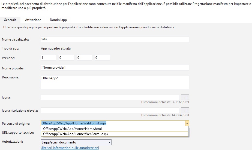Select WebForm1.aspx from the source path list
The image size is (252, 150).
[115, 134]
